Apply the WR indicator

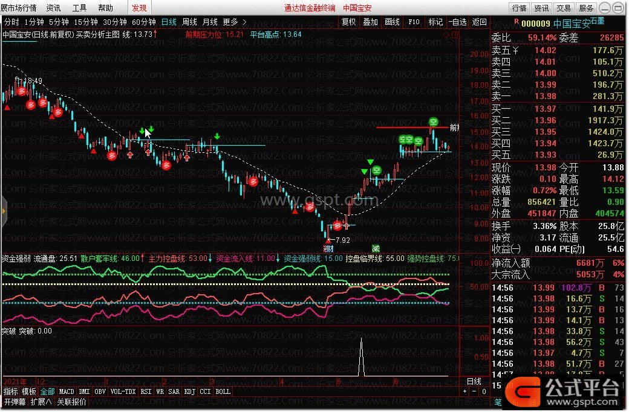coord(160,391)
